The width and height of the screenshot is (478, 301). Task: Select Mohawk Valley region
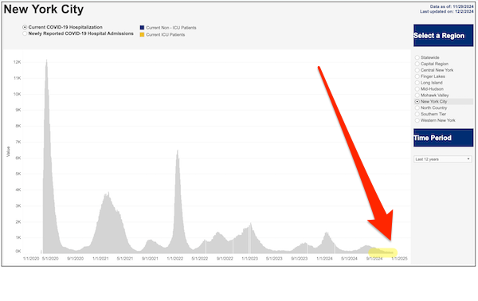417,96
